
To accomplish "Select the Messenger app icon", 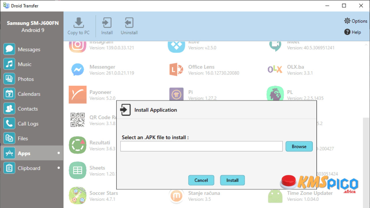I will (77, 70).
